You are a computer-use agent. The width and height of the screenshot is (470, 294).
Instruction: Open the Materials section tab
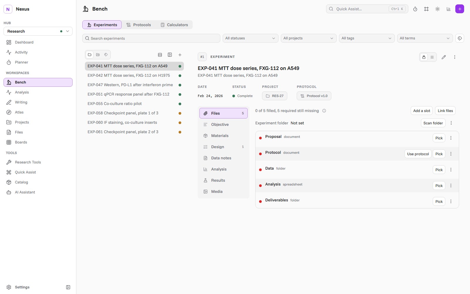click(224, 136)
